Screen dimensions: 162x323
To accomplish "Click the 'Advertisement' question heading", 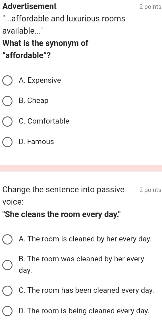I will point(30,6).
